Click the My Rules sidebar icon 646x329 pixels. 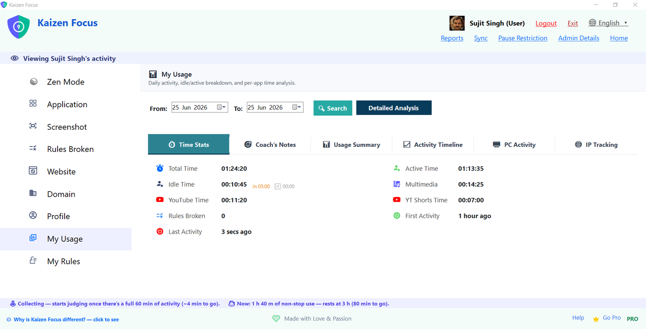point(33,260)
